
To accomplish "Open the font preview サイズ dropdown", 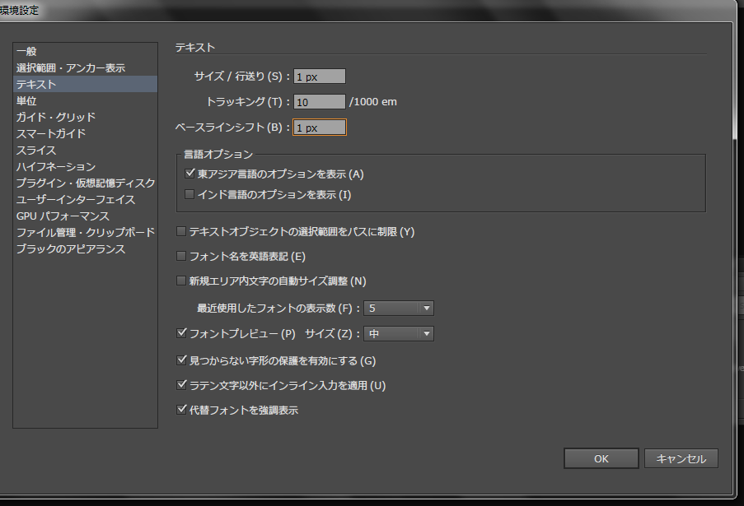I will (x=399, y=334).
